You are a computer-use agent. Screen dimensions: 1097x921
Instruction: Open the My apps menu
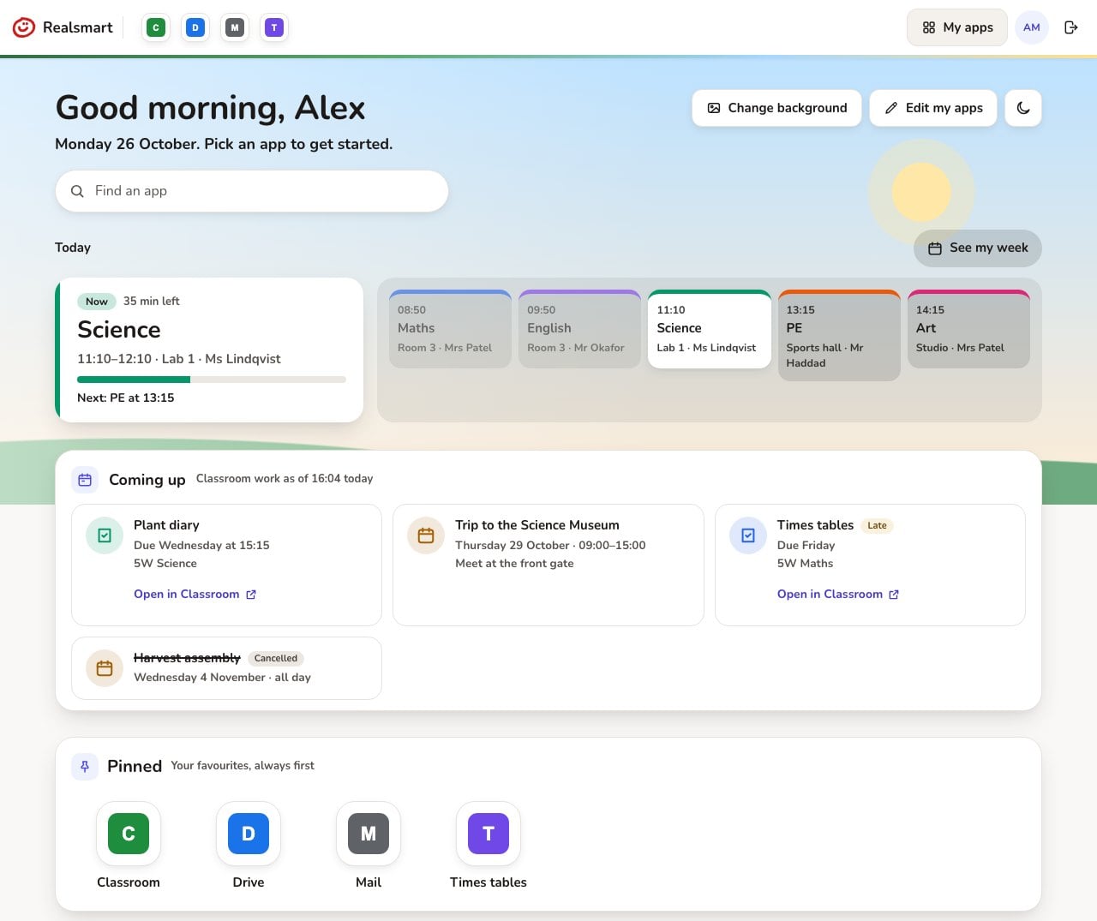point(957,27)
